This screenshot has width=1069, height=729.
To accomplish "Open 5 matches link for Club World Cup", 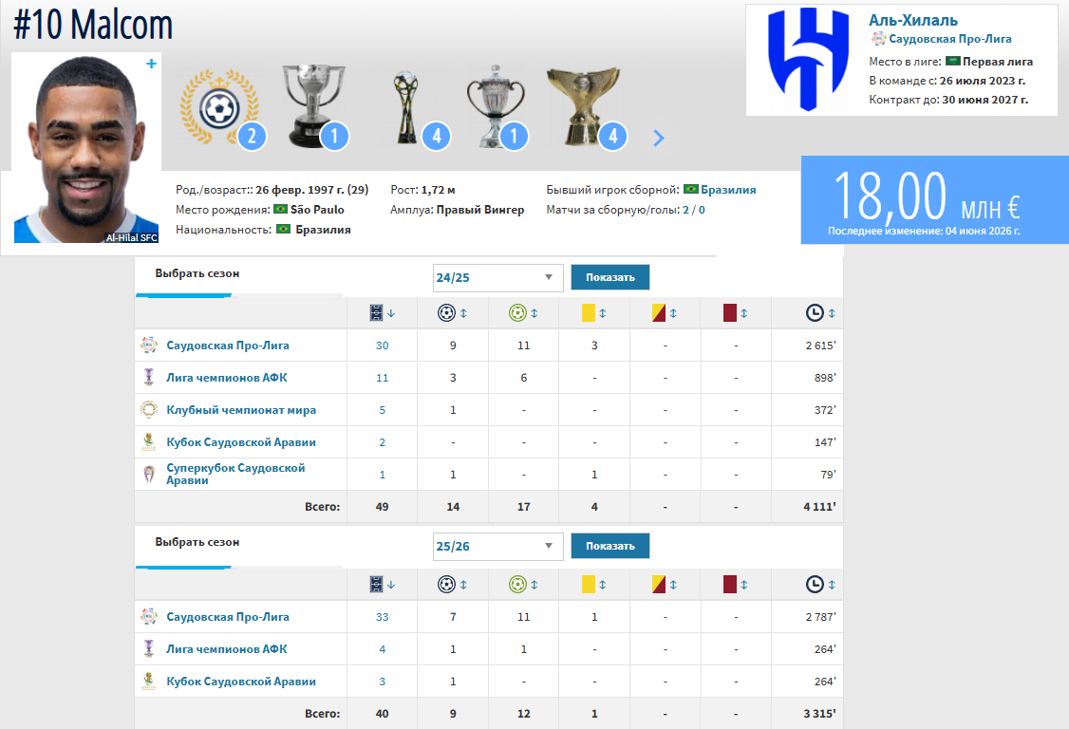I will coord(382,410).
